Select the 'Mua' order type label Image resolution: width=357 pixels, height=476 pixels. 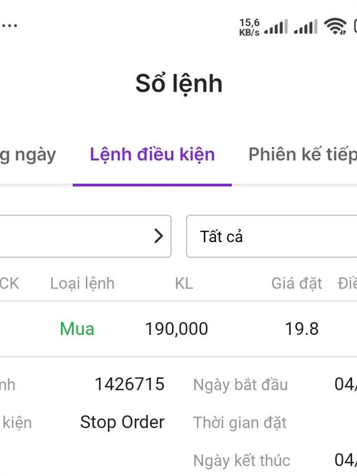click(77, 328)
